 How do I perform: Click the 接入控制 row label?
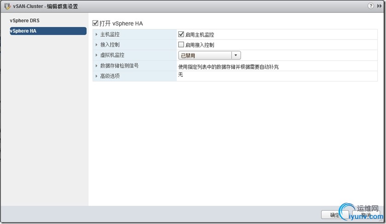[x=110, y=45]
